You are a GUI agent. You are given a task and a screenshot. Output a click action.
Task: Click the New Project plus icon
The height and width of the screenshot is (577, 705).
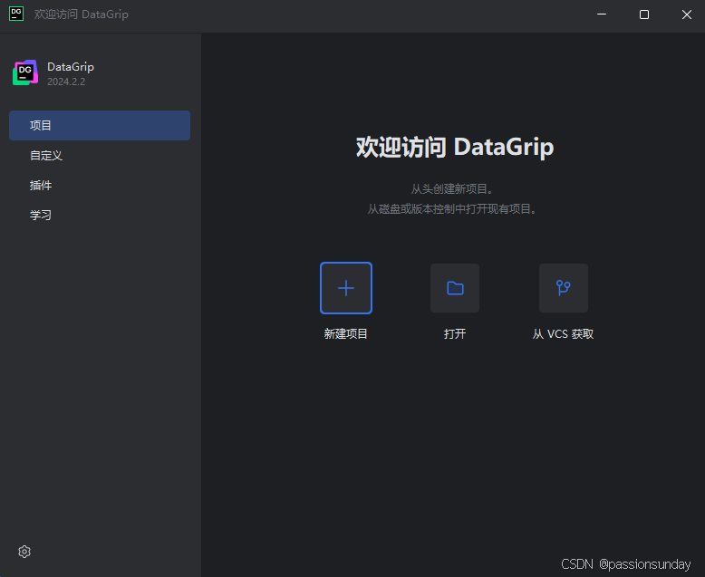point(346,288)
